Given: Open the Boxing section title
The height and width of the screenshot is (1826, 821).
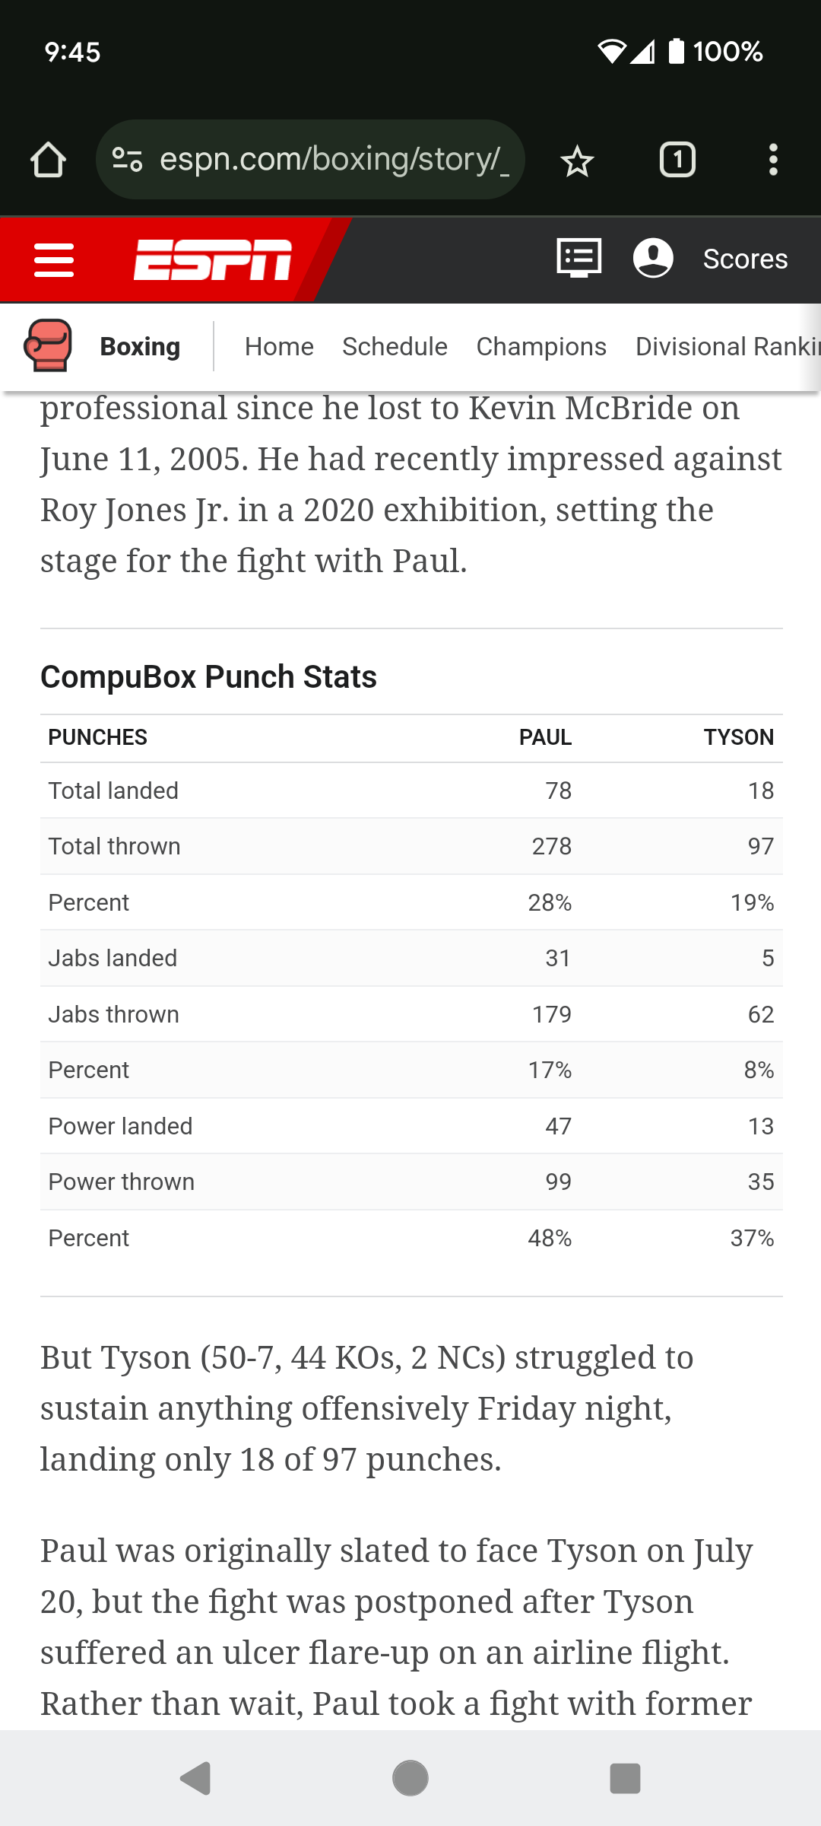Looking at the screenshot, I should coord(141,346).
